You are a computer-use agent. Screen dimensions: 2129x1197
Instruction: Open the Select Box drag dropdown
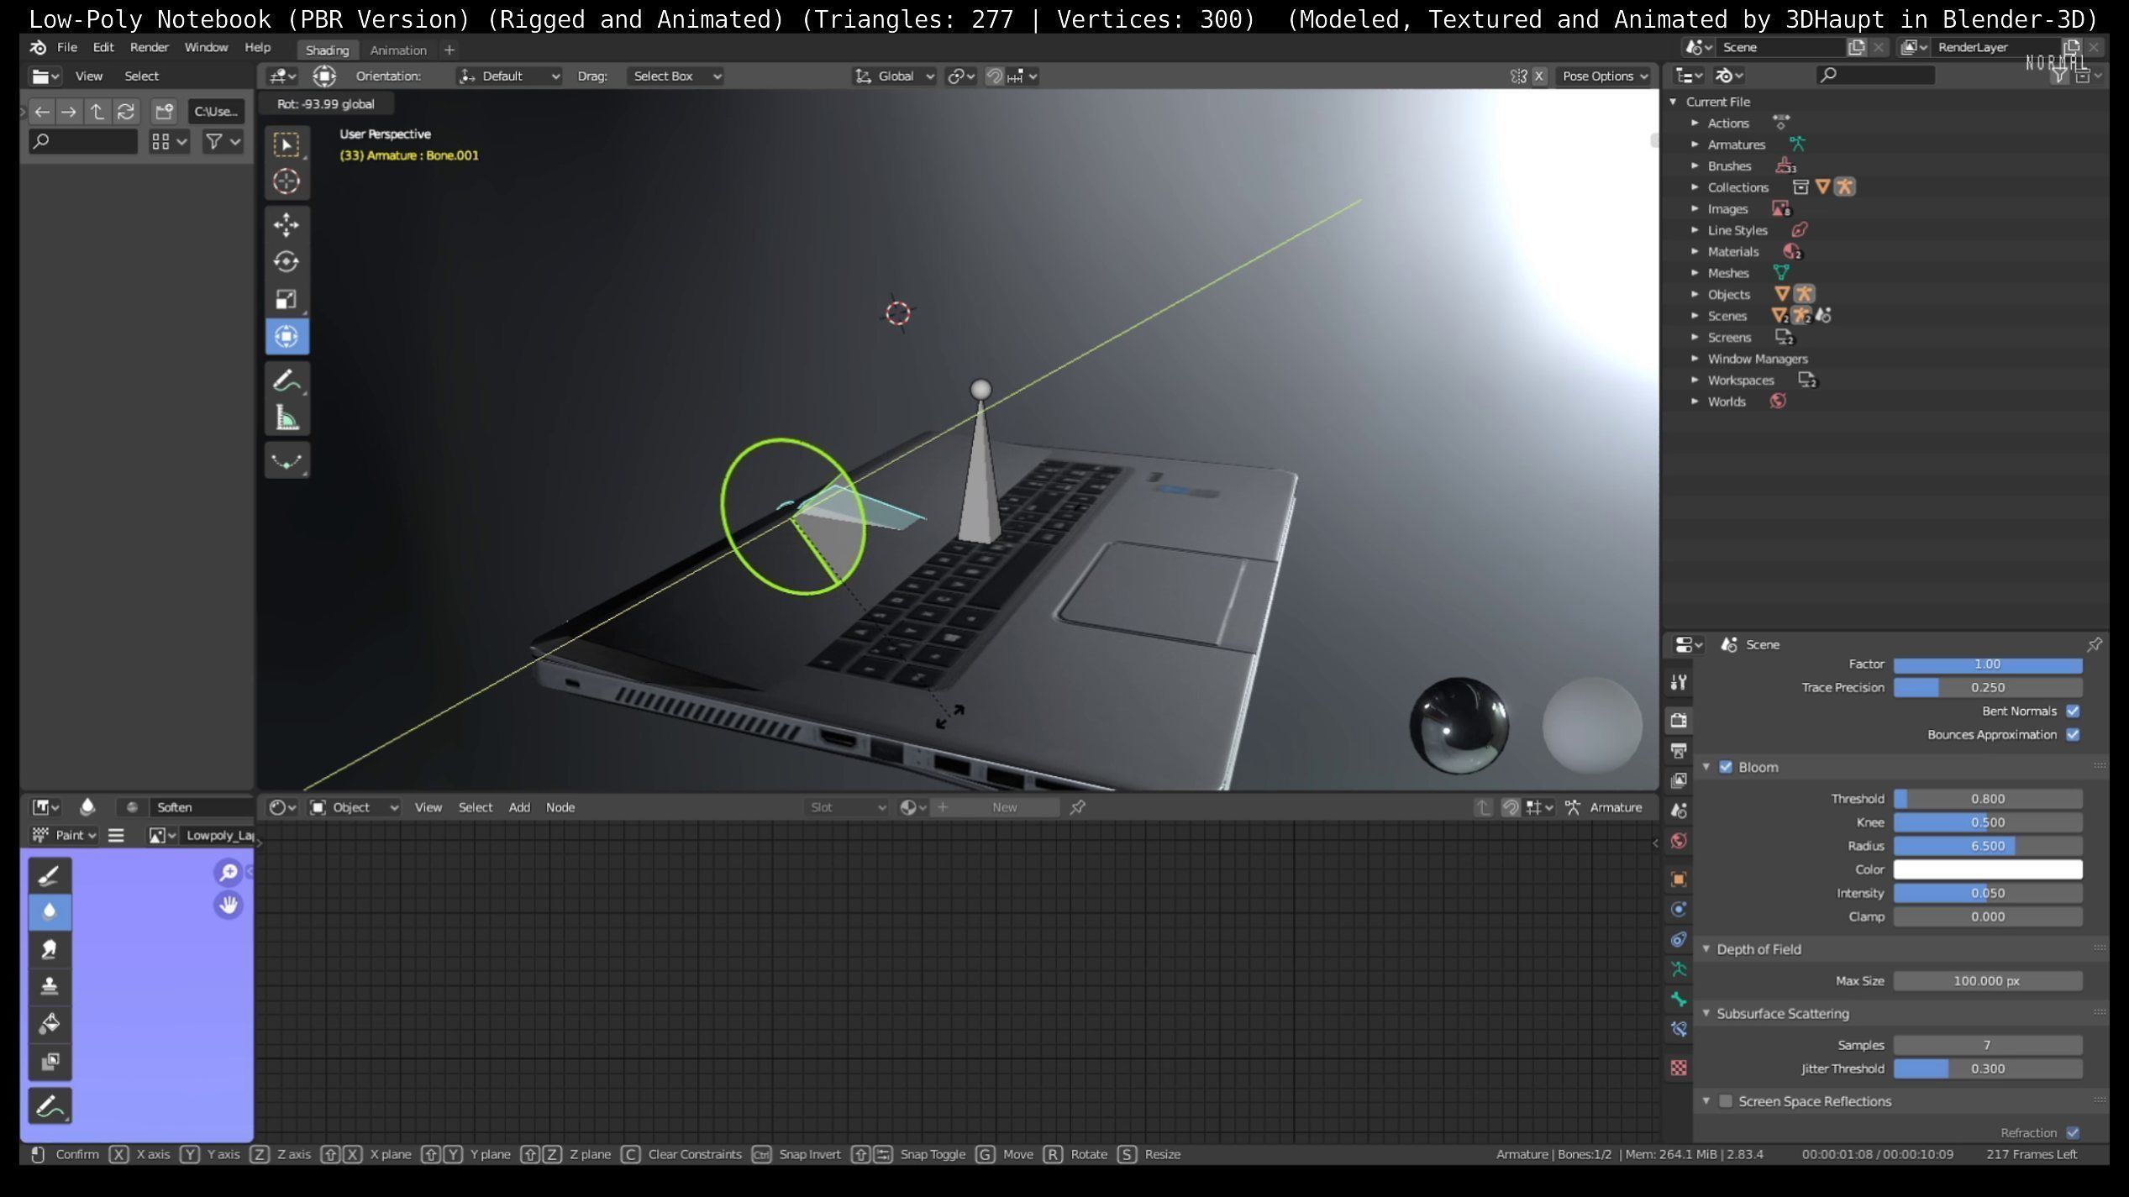(676, 76)
